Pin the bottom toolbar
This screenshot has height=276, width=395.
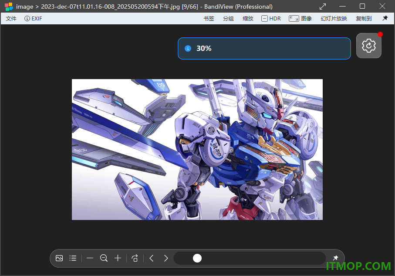pyautogui.click(x=335, y=258)
